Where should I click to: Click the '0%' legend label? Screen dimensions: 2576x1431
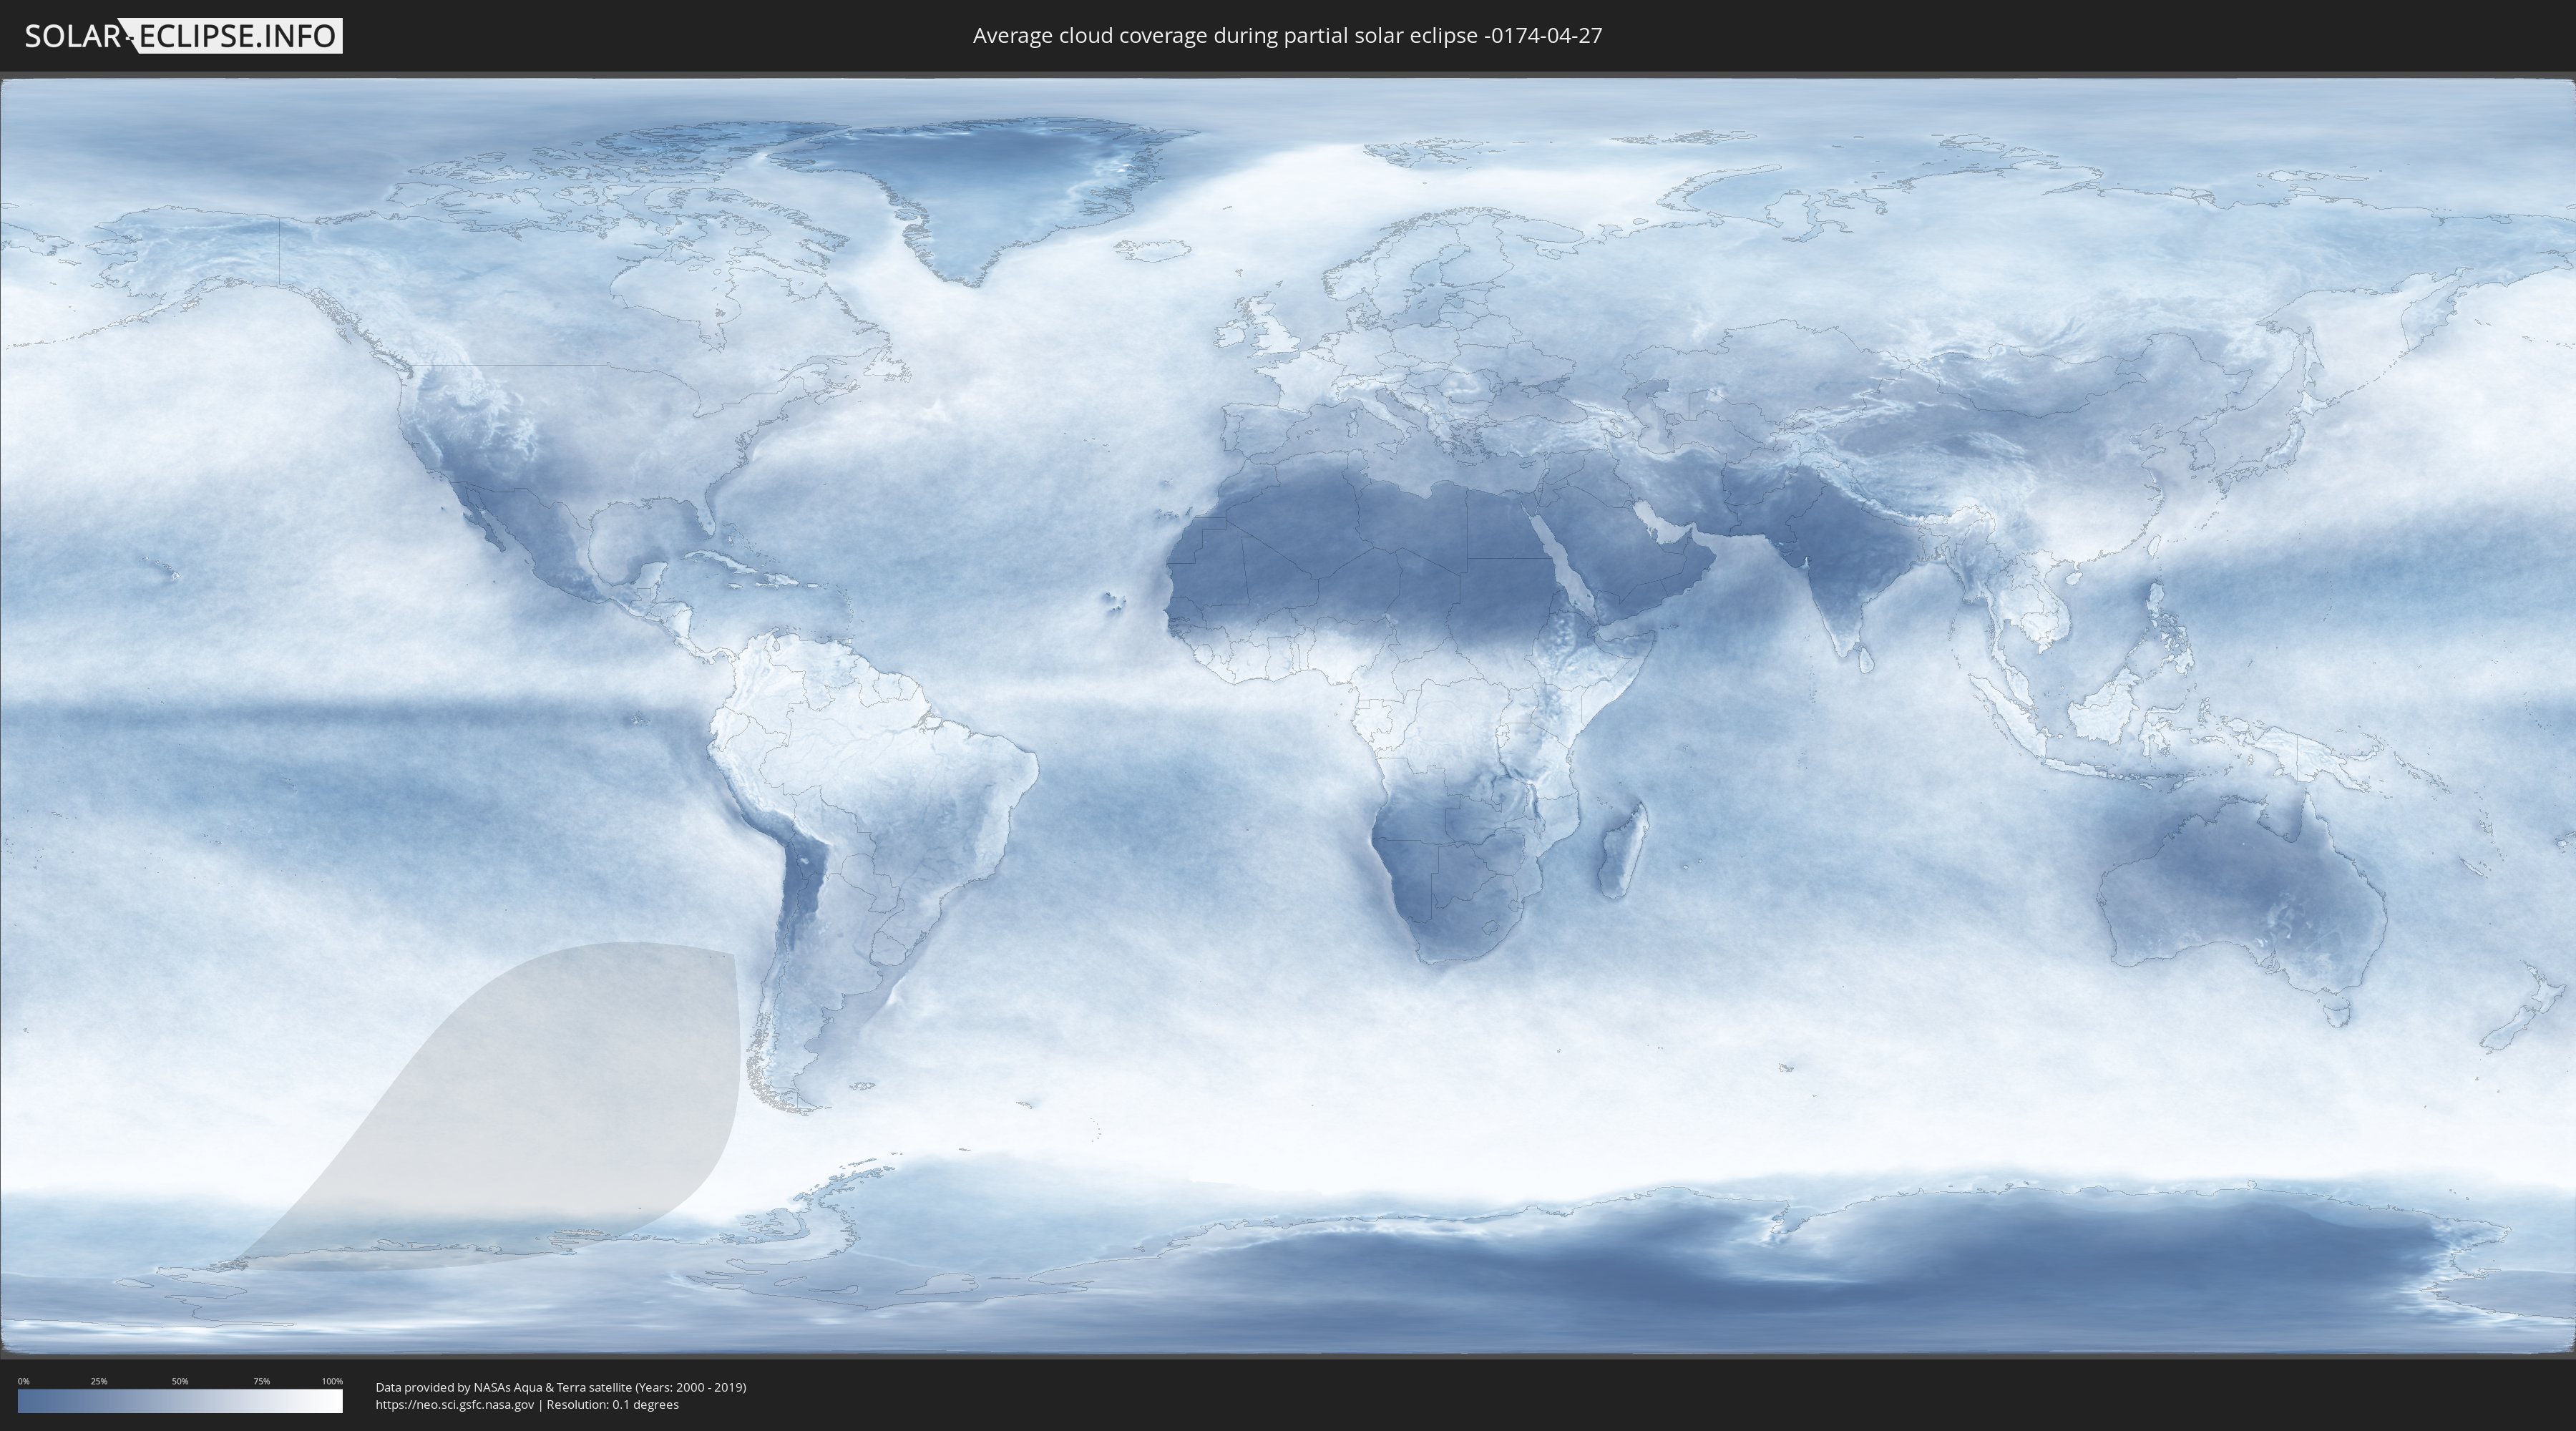point(23,1381)
